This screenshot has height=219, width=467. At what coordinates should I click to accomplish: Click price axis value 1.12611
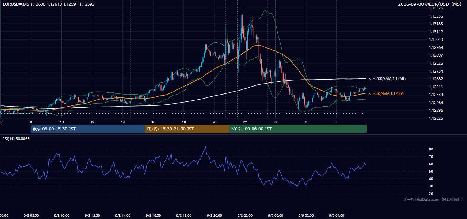coord(436,87)
